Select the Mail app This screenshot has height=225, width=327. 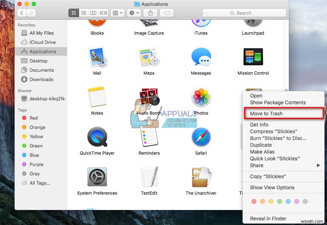(x=97, y=57)
